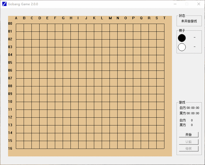This screenshot has width=205, height=165.
Task: Click row label 12
Action: (x=10, y=117)
